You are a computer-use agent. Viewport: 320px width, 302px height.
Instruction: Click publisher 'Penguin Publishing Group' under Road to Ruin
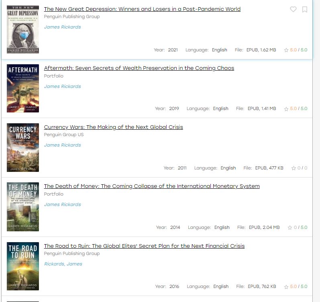point(72,253)
